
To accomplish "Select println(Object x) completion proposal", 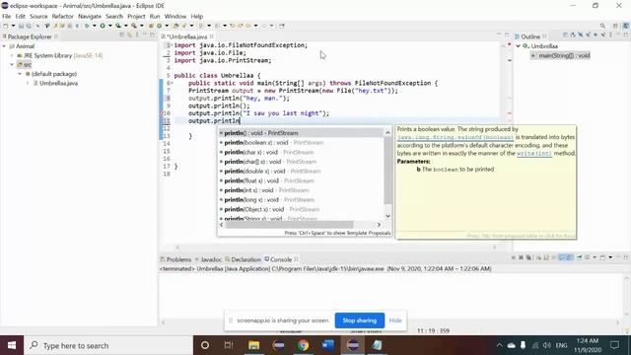I will [301, 209].
